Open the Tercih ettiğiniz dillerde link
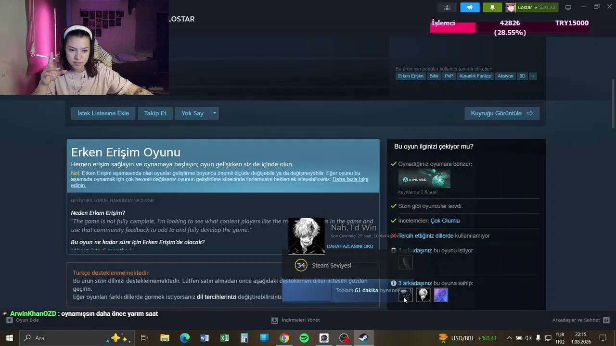 [426, 236]
